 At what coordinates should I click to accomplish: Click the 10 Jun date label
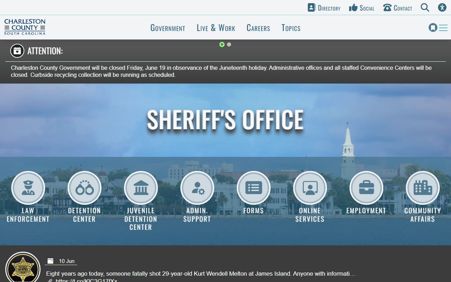pyautogui.click(x=67, y=261)
